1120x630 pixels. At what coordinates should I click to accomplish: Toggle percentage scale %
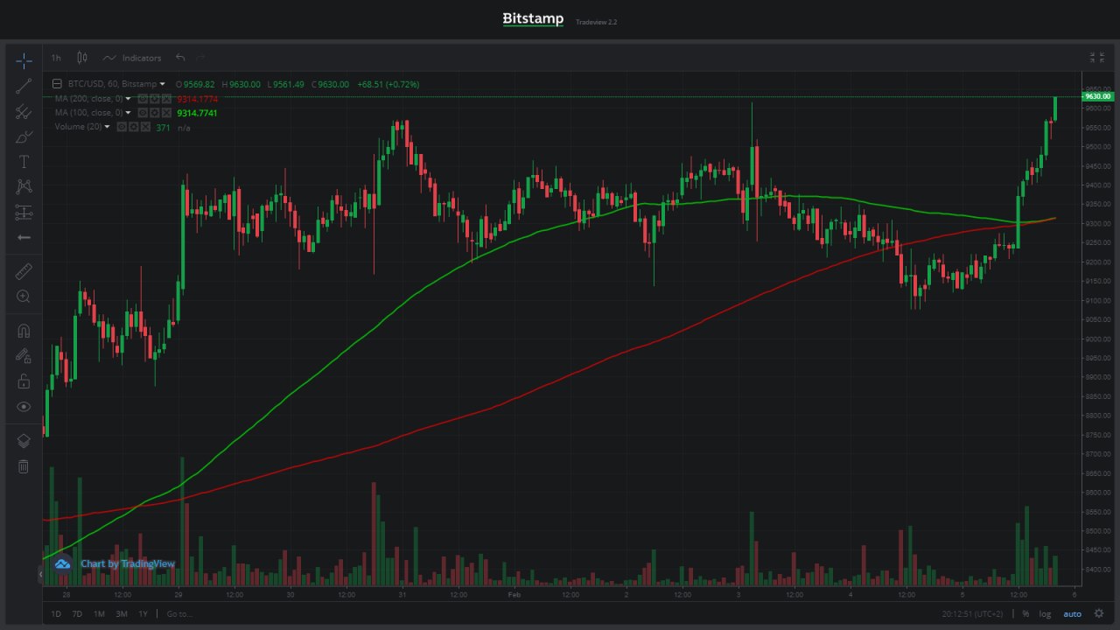click(x=1025, y=613)
